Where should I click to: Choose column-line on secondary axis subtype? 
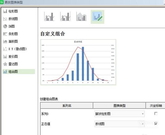coord(65,16)
